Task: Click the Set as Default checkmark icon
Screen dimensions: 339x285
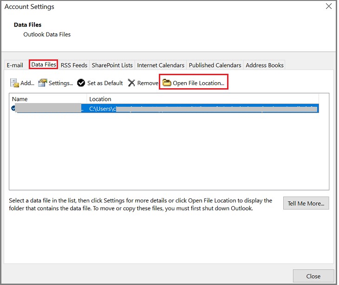Action: click(x=81, y=83)
